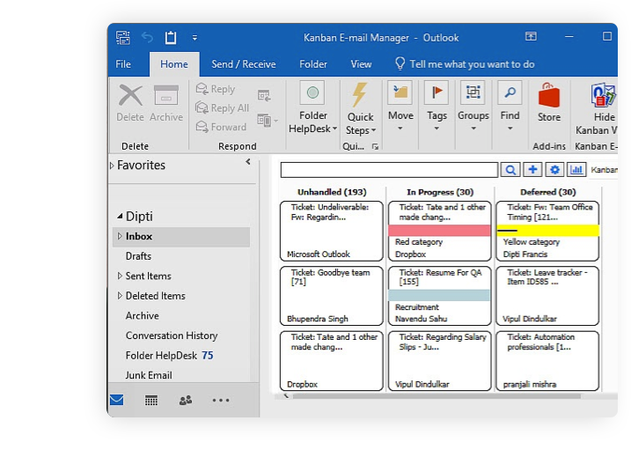Image resolution: width=631 pixels, height=472 pixels.
Task: Open the Folder HelpDesk quick step
Action: 312,107
